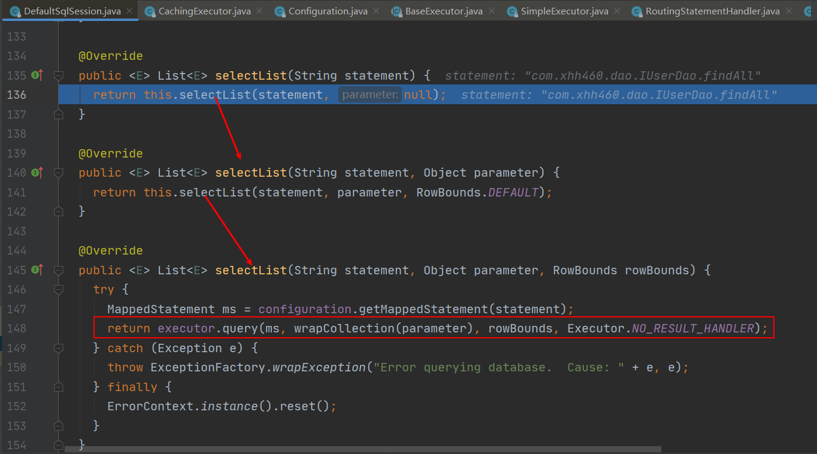The height and width of the screenshot is (454, 817).
Task: Click the class icon on the SimpleExecutor.java tab
Action: (x=512, y=11)
